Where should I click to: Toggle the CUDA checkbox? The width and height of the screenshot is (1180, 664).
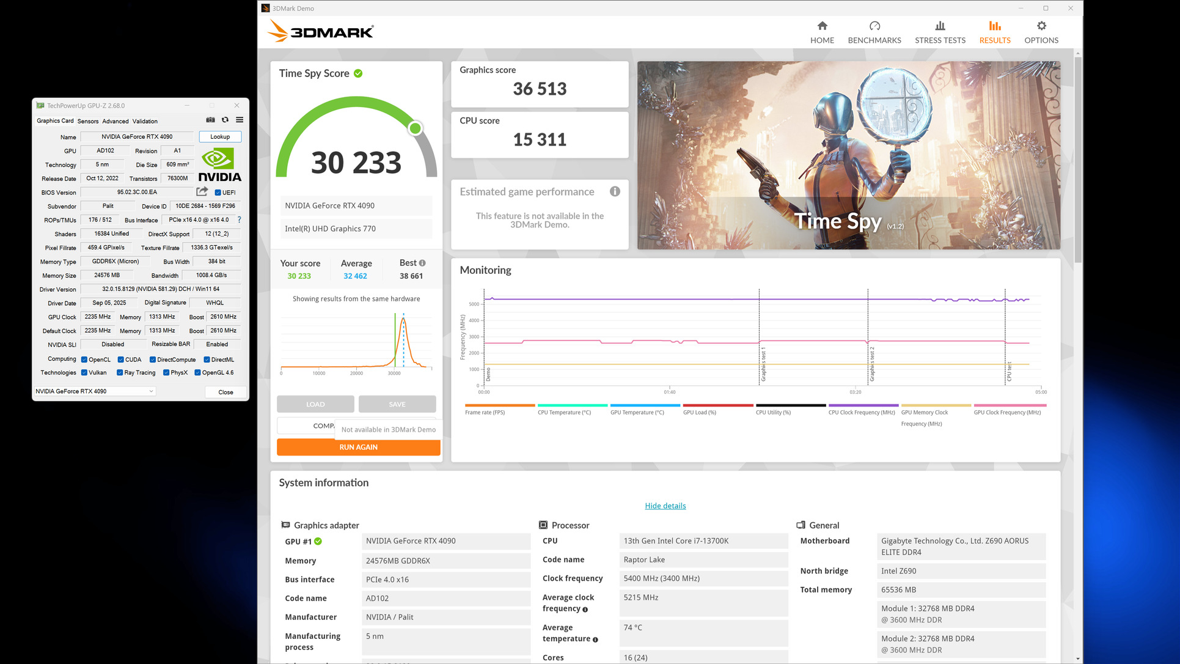(121, 360)
